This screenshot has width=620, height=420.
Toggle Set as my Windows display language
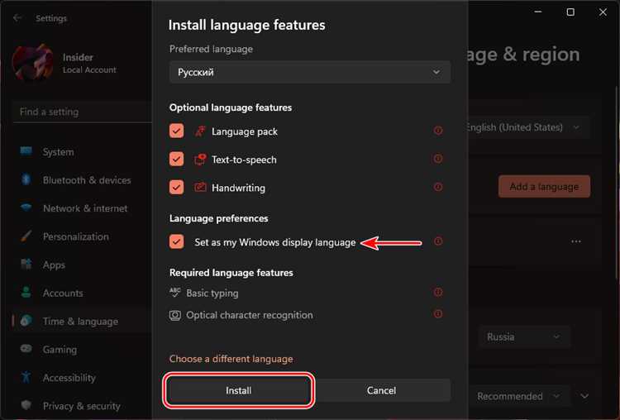(176, 241)
